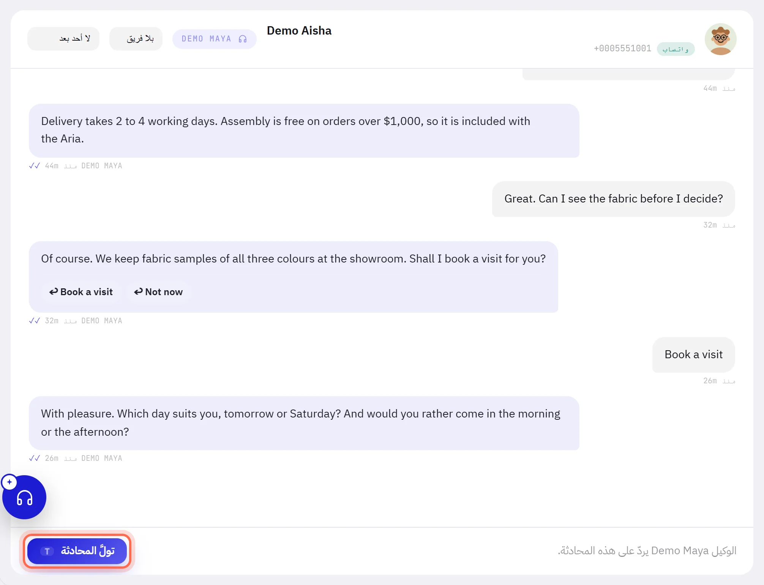Open the team dropdown "بلا فريق"

(136, 38)
